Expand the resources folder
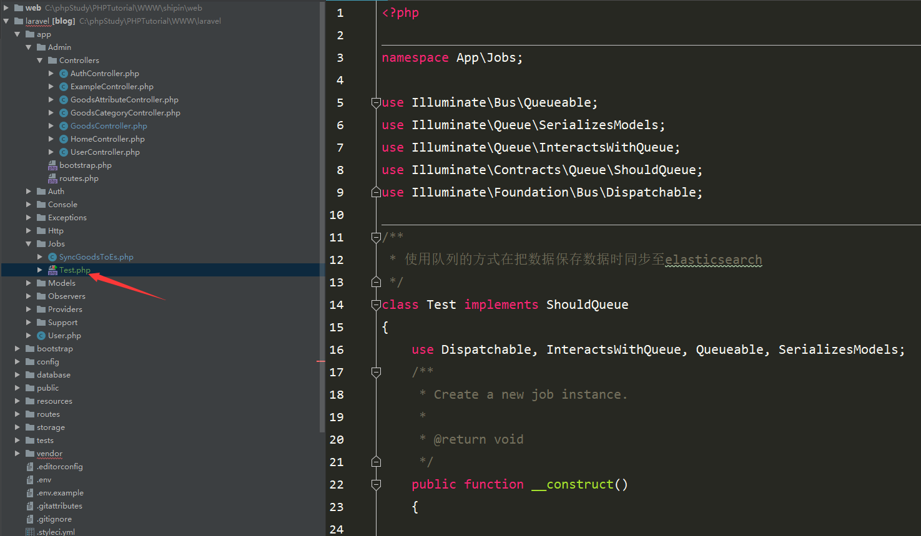The width and height of the screenshot is (921, 536). coord(17,401)
